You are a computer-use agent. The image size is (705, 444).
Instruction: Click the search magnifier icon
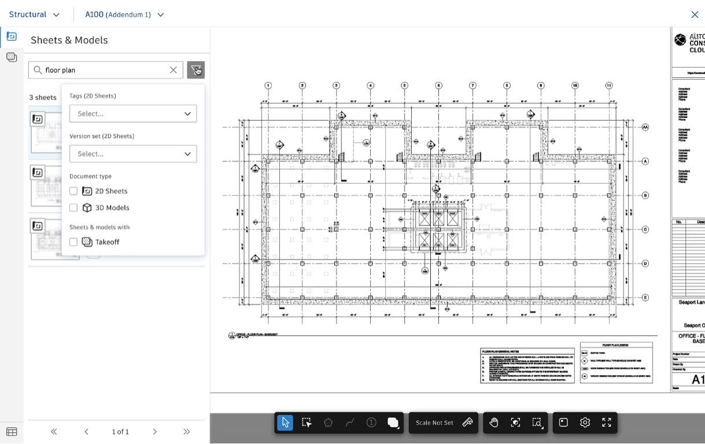38,70
